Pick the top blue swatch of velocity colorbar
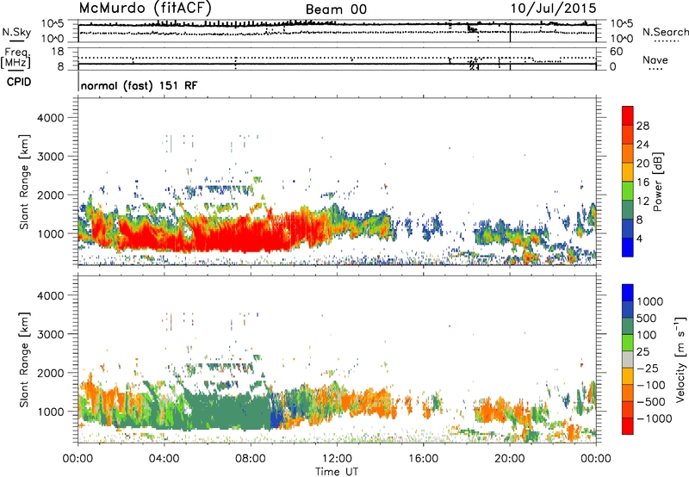The height and width of the screenshot is (477, 689). [x=628, y=293]
